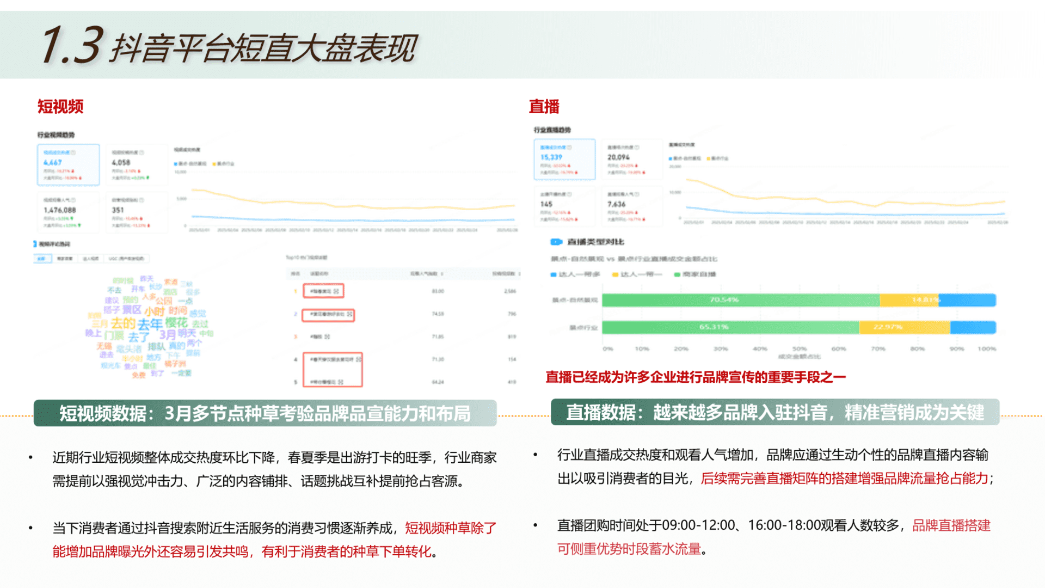Click info icon on the 4,467 card

coord(73,152)
